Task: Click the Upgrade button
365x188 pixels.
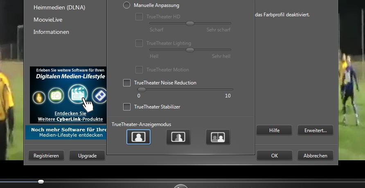Action: pyautogui.click(x=87, y=155)
